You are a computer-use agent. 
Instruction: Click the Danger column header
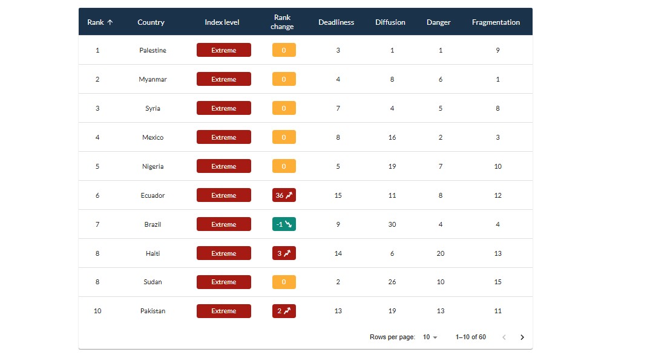click(439, 22)
